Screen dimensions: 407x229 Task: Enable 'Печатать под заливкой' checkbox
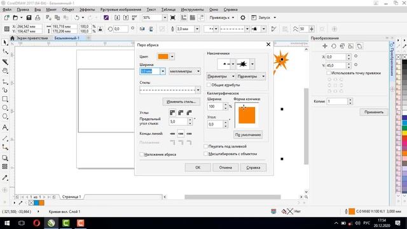pos(206,146)
